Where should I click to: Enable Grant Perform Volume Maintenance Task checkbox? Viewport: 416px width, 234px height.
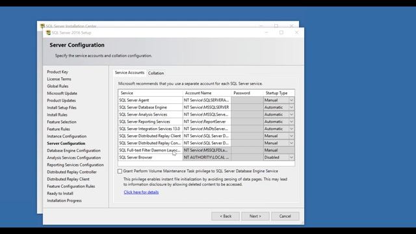pos(120,172)
